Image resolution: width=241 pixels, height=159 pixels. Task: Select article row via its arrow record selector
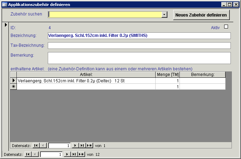point(13,81)
